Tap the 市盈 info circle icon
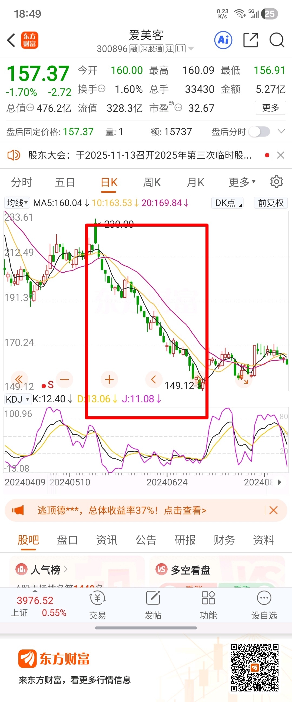Viewport: 292px width, 702px height. pos(178,108)
